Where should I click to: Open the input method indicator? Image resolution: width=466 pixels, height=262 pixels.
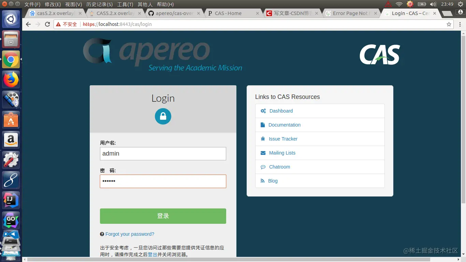410,4
